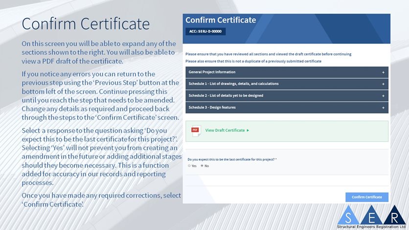Expand General Project Information section
The height and width of the screenshot is (230, 409).
(287, 72)
